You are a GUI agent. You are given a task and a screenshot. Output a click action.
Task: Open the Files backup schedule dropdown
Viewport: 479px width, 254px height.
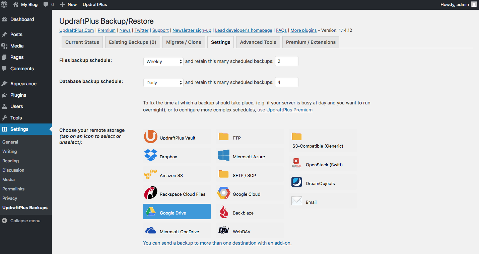[x=163, y=62]
